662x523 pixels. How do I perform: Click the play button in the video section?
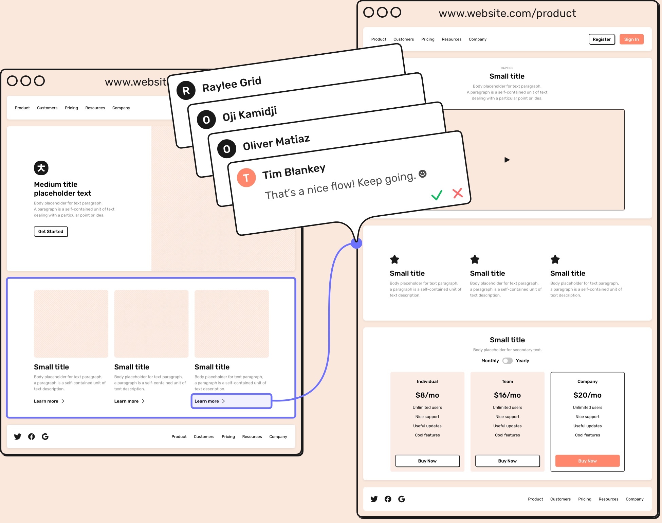507,160
